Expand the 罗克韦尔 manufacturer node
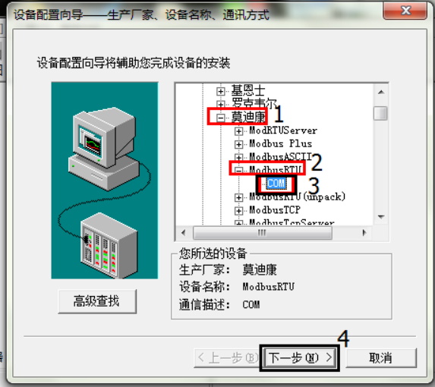The width and height of the screenshot is (435, 387). pos(221,104)
